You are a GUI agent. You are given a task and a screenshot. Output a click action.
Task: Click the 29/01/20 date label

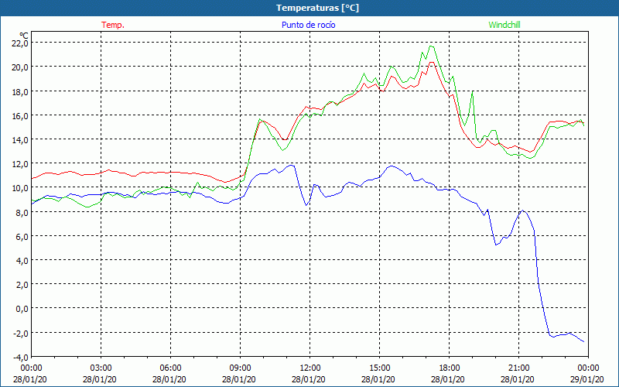(587, 379)
